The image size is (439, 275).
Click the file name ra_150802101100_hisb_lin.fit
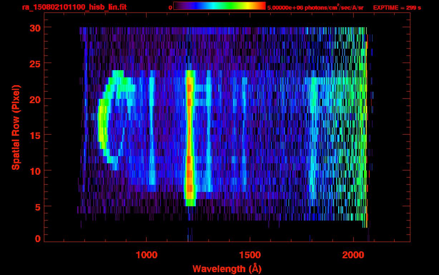point(74,7)
